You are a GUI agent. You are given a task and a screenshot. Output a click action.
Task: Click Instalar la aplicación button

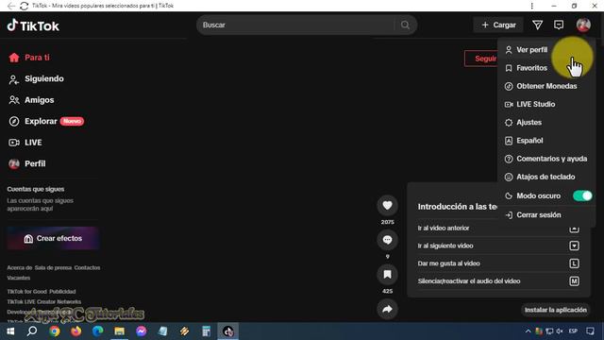point(555,310)
